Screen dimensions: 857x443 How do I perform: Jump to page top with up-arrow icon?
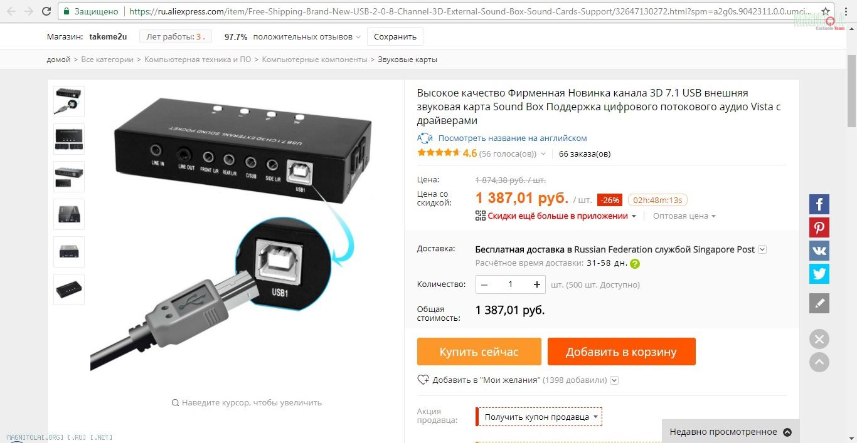[819, 362]
